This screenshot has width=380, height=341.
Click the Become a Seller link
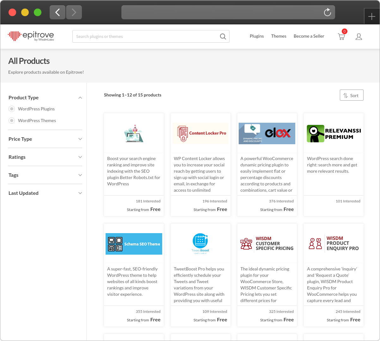tap(309, 36)
